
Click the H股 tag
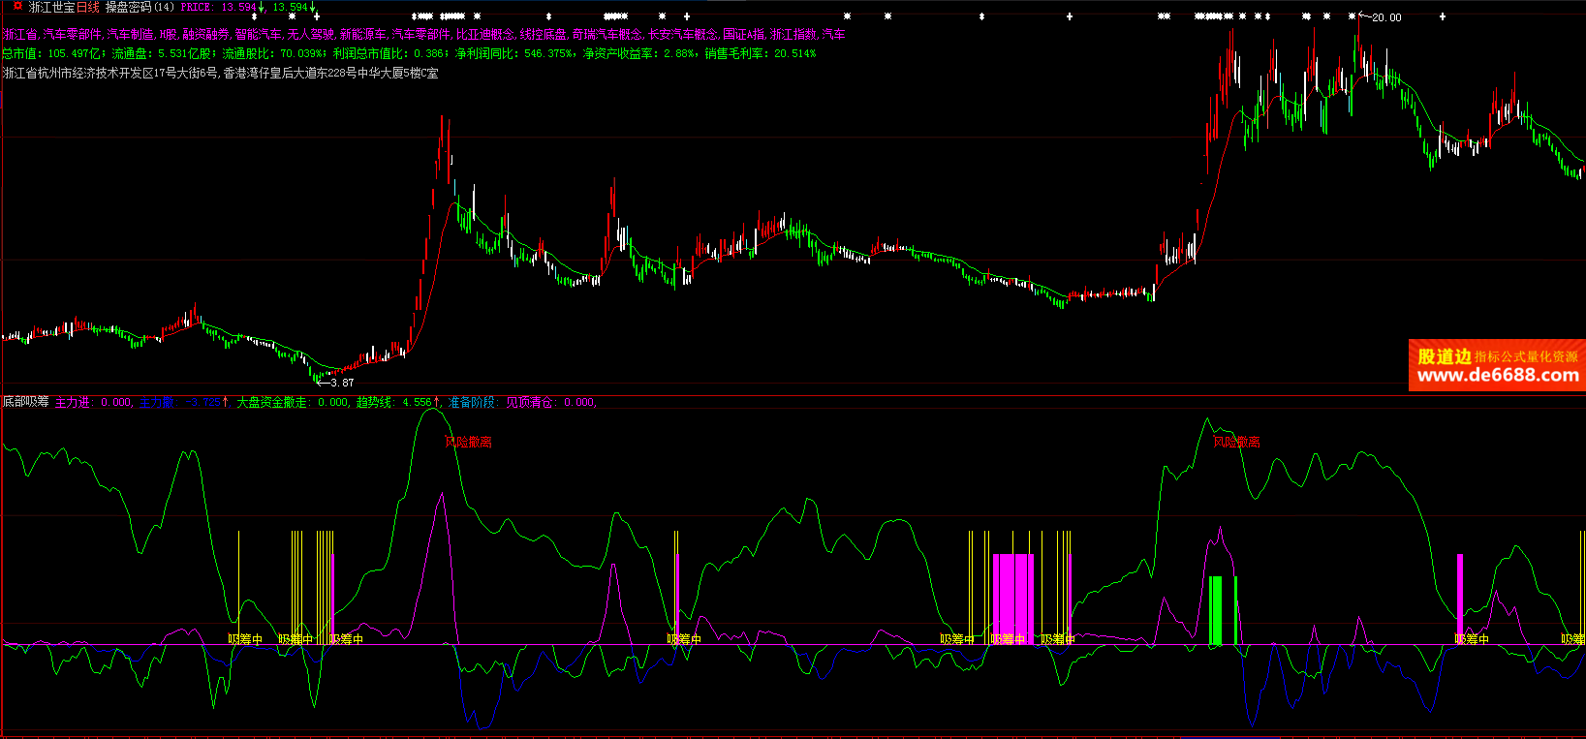(169, 34)
